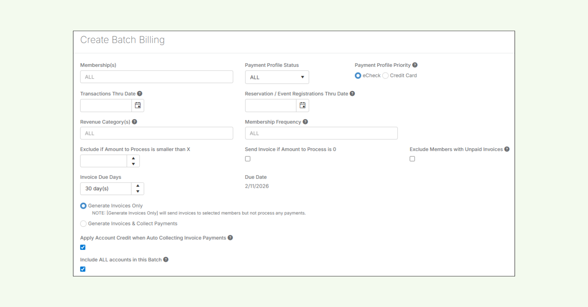
Task: Open the Payment Profile Status dropdown
Action: [x=277, y=77]
